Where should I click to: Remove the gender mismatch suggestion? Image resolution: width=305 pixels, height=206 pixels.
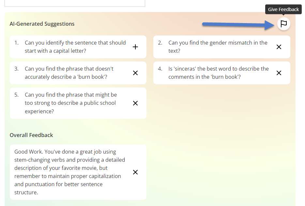[x=279, y=47]
